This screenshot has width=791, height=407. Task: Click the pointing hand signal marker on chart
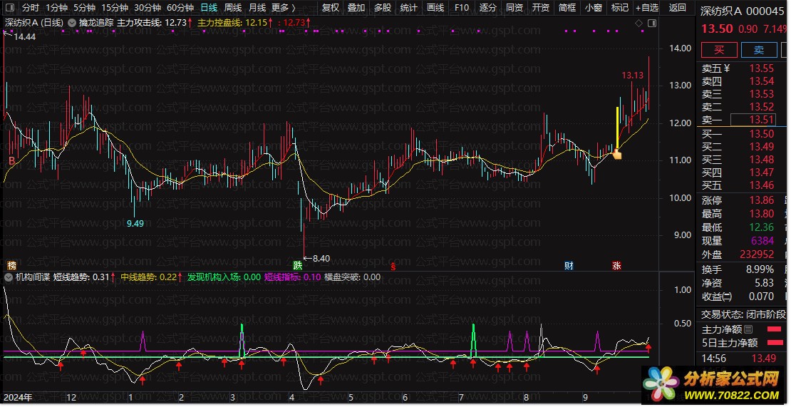[x=617, y=153]
